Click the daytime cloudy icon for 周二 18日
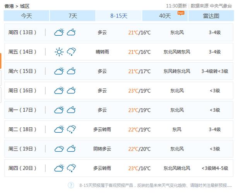The width and height of the screenshot is (238, 194). tap(59, 129)
